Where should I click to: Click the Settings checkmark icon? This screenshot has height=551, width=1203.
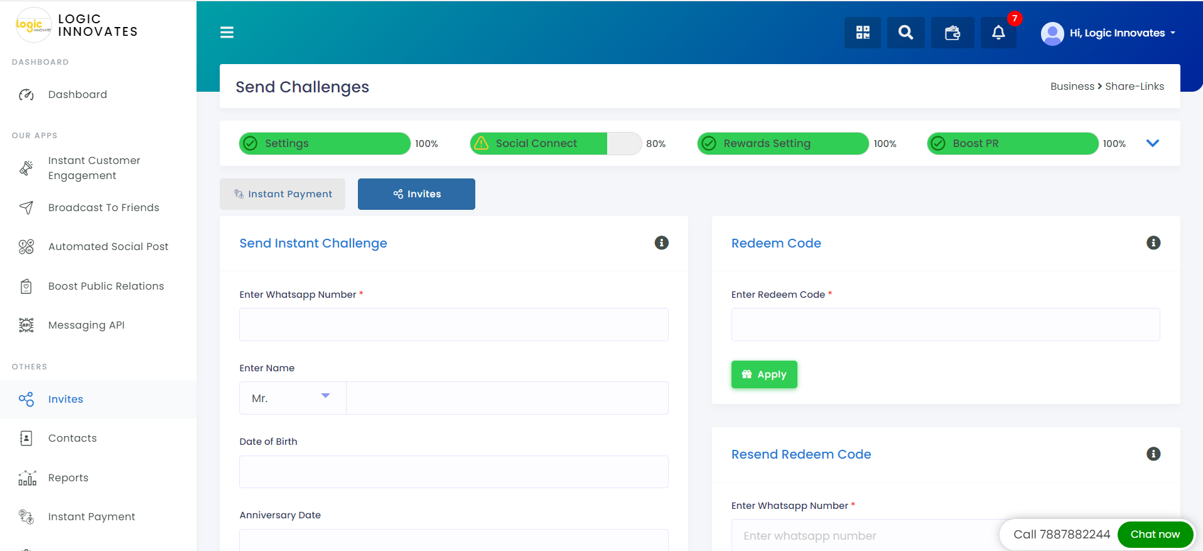[251, 143]
